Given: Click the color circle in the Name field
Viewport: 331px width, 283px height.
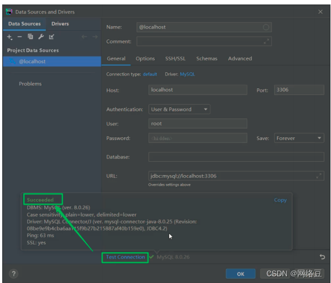Looking at the screenshot, I should [266, 27].
